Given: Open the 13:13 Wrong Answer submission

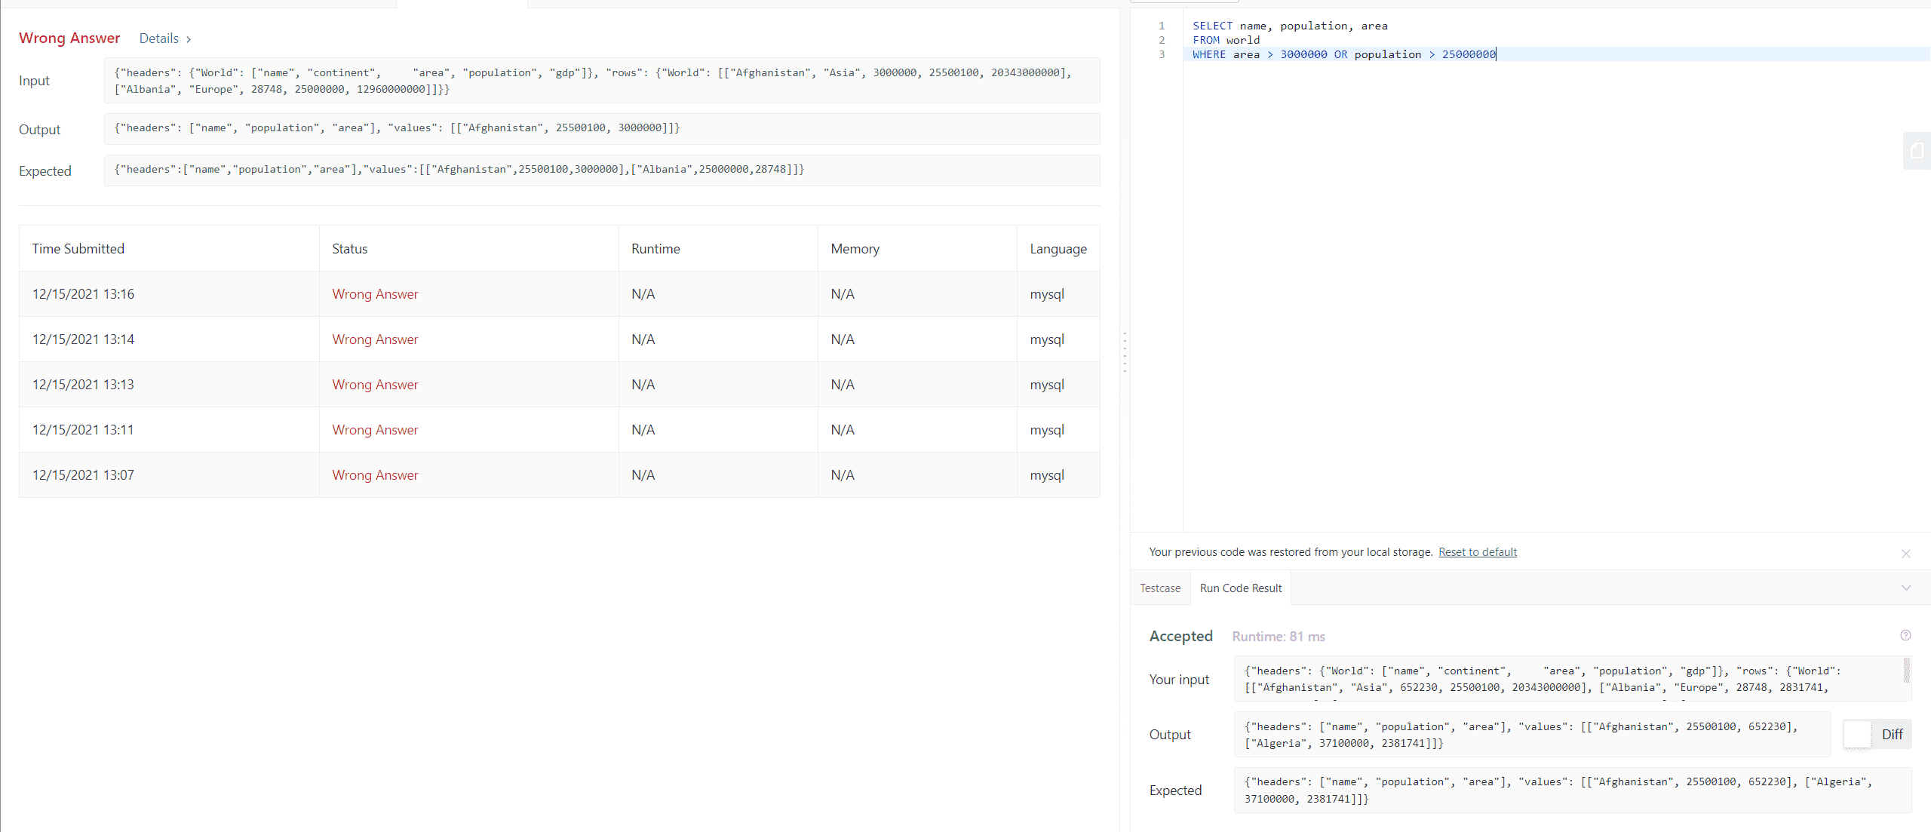Looking at the screenshot, I should [x=375, y=385].
